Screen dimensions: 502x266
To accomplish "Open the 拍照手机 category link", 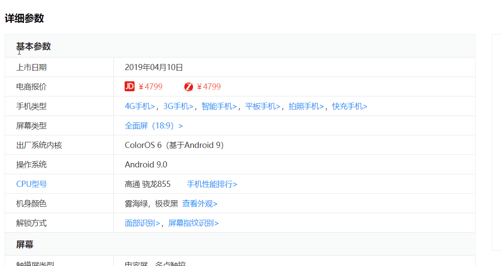I will (306, 106).
